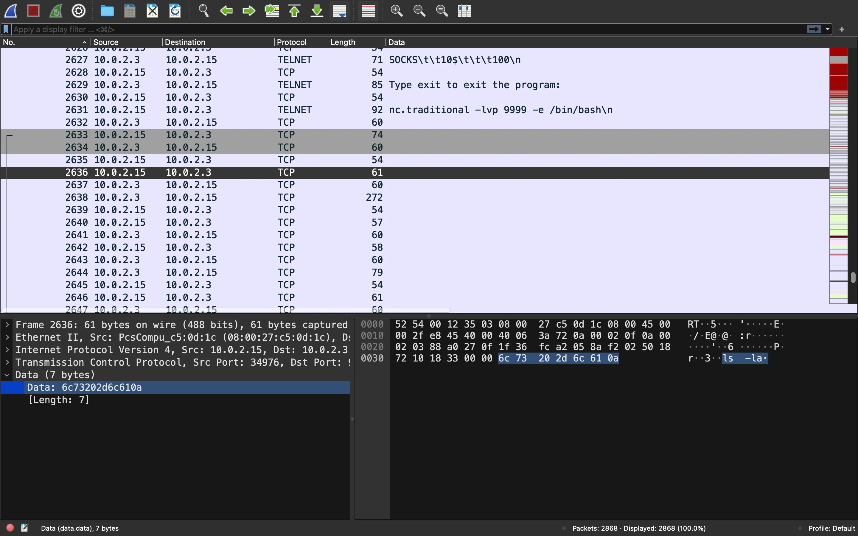Image resolution: width=858 pixels, height=536 pixels.
Task: Select packet 2638 with length 272
Action: pyautogui.click(x=415, y=197)
